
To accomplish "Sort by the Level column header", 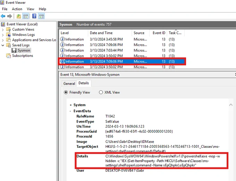I will tap(74, 33).
